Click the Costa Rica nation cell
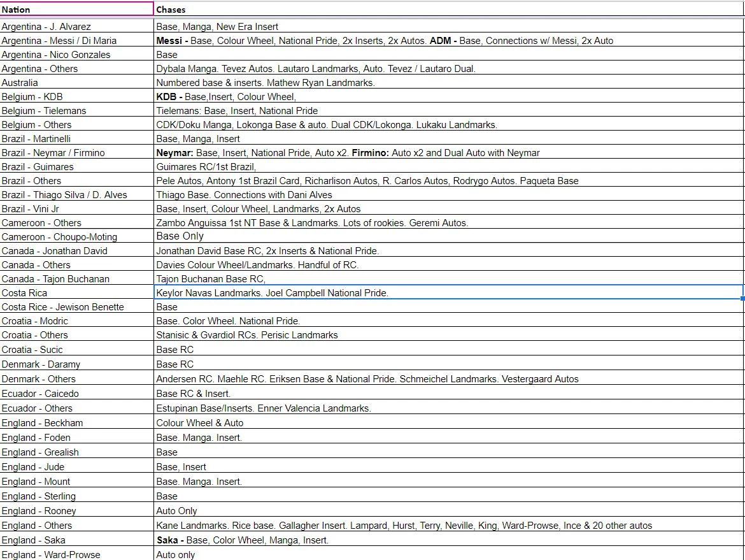 coord(76,293)
